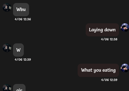The image size is (129, 91).
Task: Click the word eating in the message
Action: (x=109, y=70)
